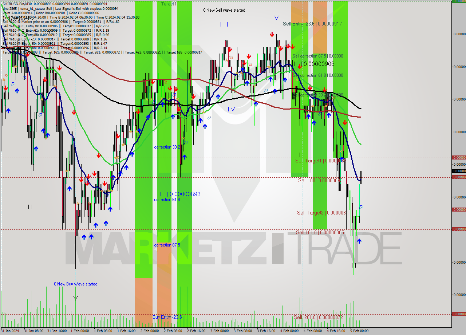Click the 31 Jan 08:00 time label
This screenshot has height=335, width=466.
pos(33,331)
